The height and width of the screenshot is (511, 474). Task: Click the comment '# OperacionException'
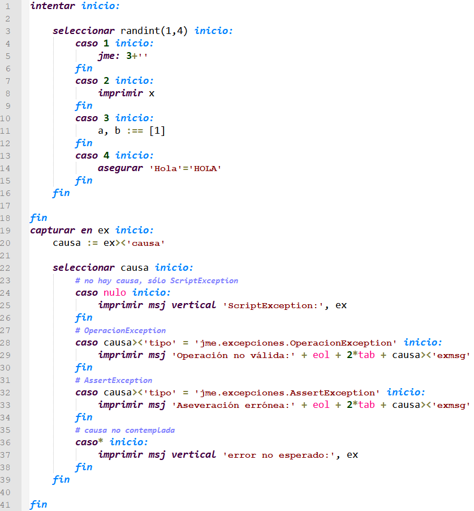pyautogui.click(x=120, y=330)
